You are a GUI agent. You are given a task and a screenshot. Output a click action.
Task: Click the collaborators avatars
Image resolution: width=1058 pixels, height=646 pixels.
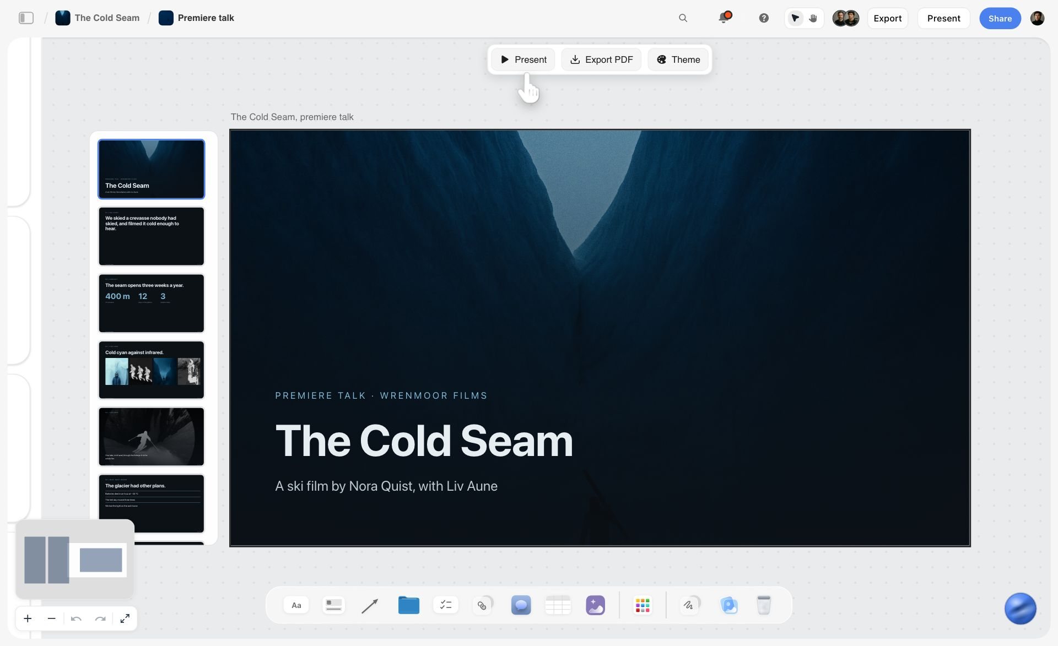click(845, 18)
